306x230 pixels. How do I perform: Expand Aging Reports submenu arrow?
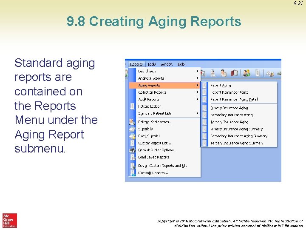197,85
